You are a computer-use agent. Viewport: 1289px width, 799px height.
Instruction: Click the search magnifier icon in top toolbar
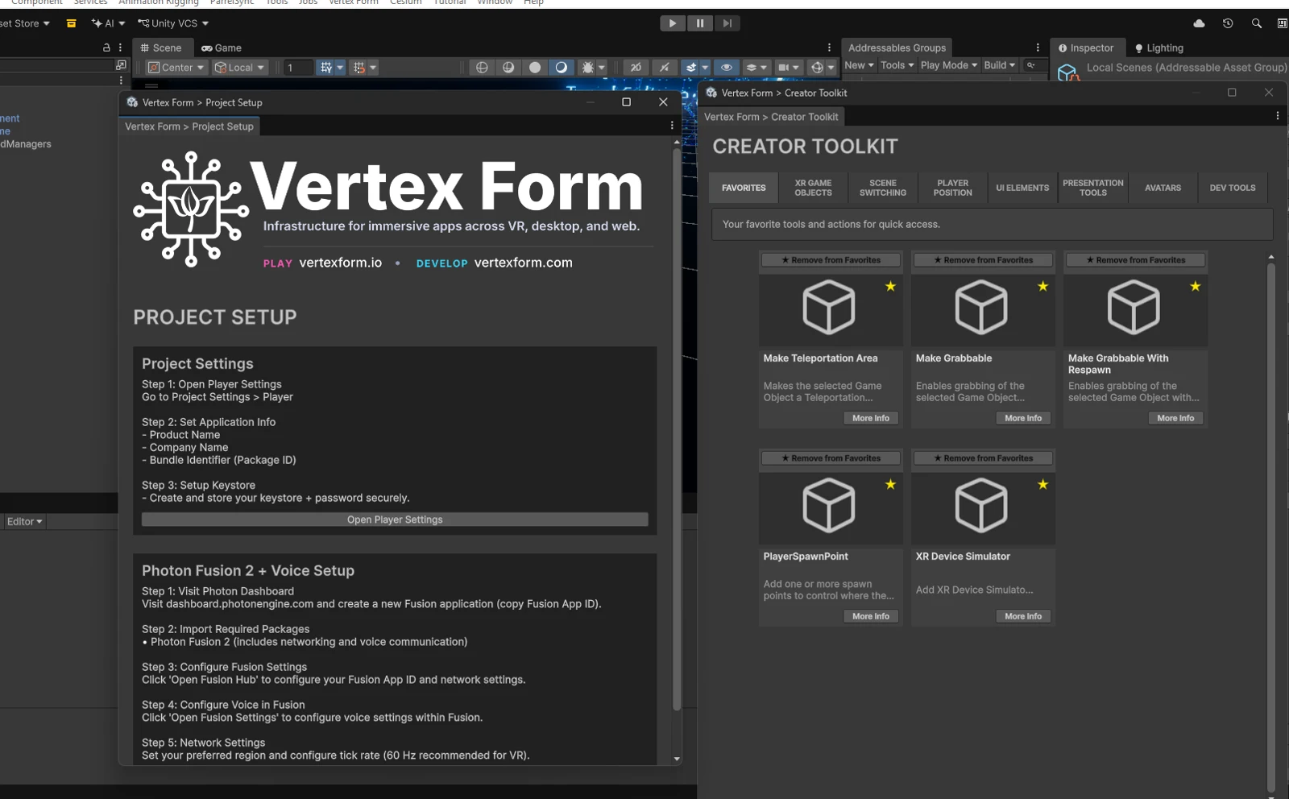click(1256, 23)
